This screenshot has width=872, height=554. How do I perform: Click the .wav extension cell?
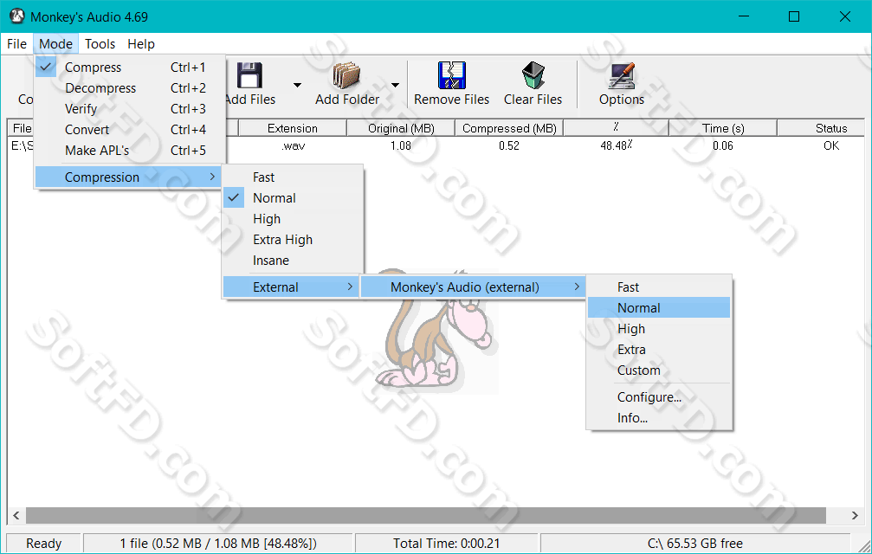293,145
